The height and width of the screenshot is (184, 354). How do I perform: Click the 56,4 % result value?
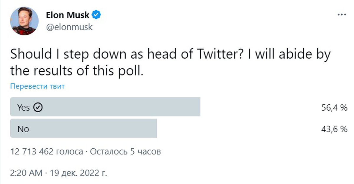pyautogui.click(x=334, y=108)
